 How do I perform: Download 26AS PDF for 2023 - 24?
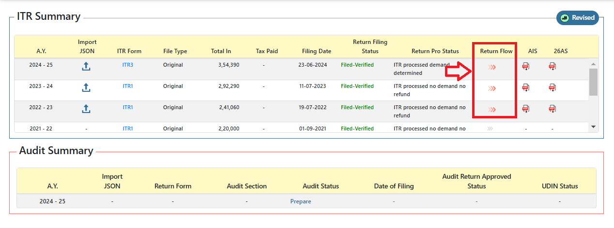click(552, 88)
